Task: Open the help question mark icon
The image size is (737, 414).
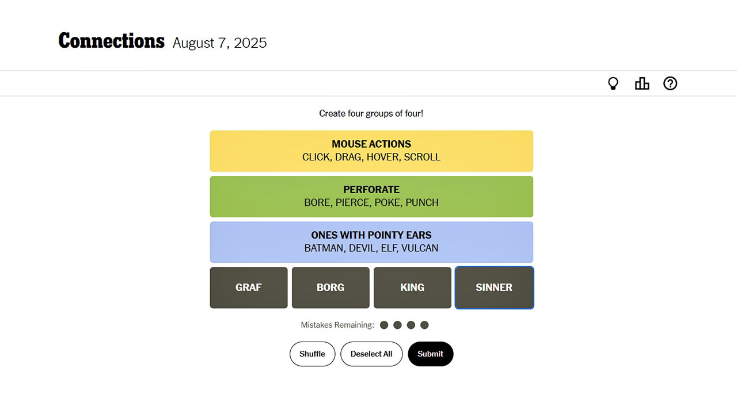Action: [x=670, y=84]
